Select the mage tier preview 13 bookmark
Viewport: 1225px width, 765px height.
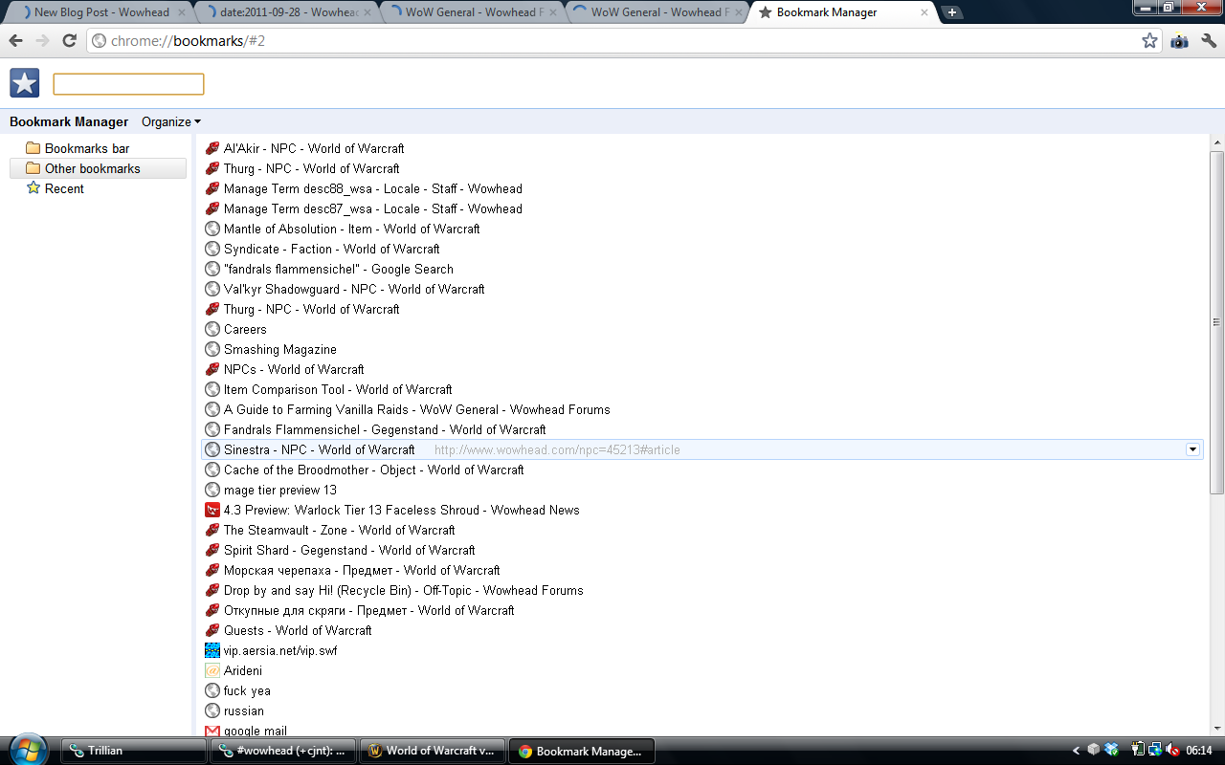(x=702, y=490)
